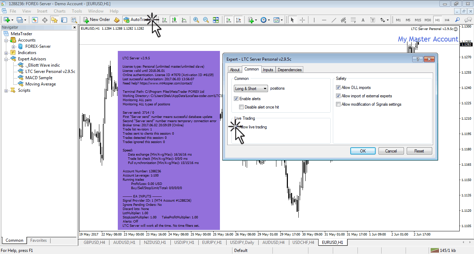Zoom out on the chart
Image resolution: width=474 pixels, height=254 pixels.
click(x=206, y=20)
